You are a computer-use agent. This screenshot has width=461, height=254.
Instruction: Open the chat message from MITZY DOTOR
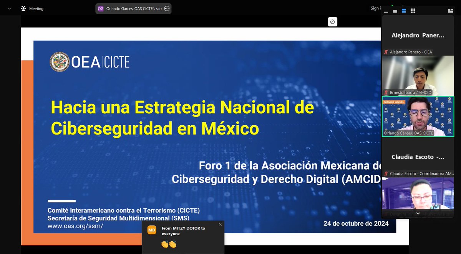point(183,237)
